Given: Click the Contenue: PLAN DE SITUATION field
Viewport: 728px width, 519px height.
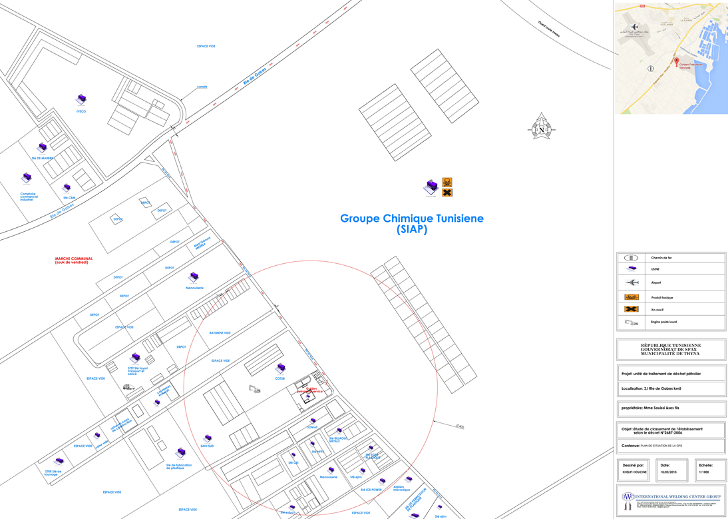Looking at the screenshot, I should click(671, 446).
